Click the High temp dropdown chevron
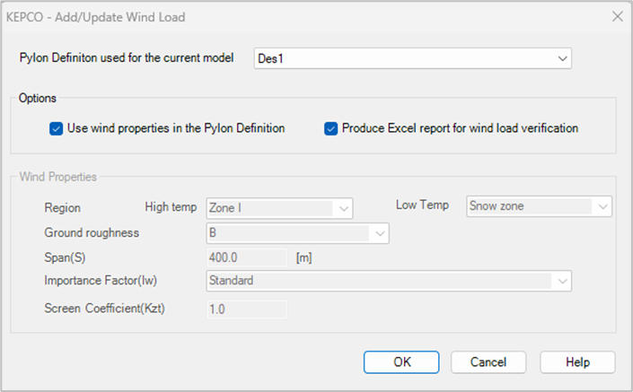The image size is (633, 392). click(343, 208)
